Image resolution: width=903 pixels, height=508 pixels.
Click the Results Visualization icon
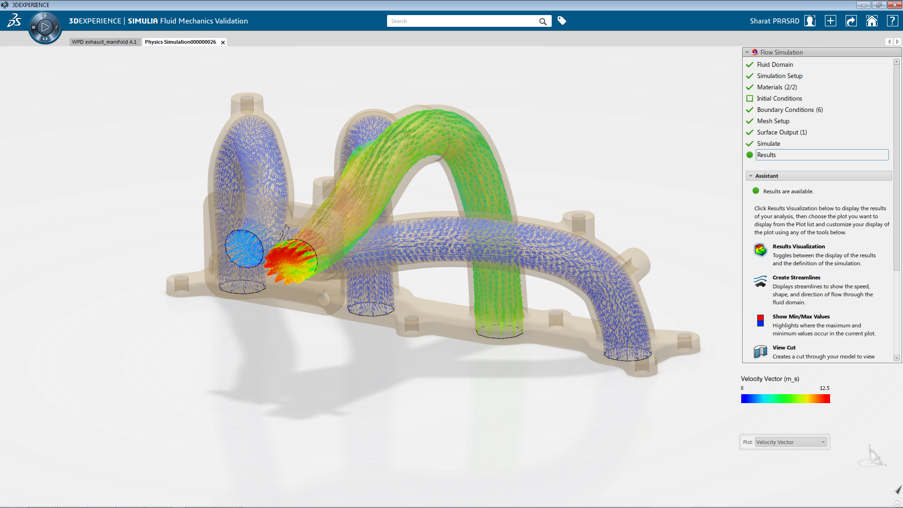coord(760,250)
